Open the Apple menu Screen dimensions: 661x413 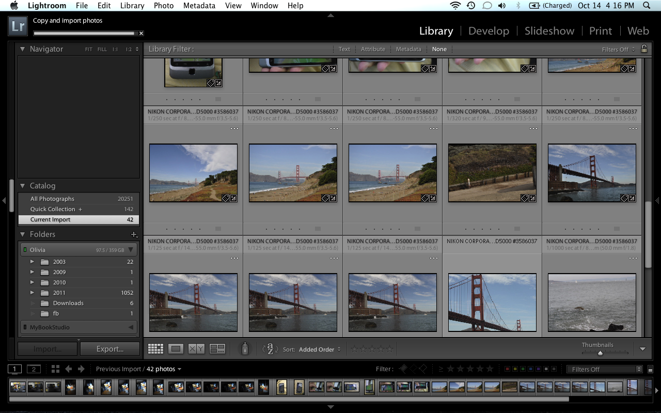pyautogui.click(x=14, y=6)
